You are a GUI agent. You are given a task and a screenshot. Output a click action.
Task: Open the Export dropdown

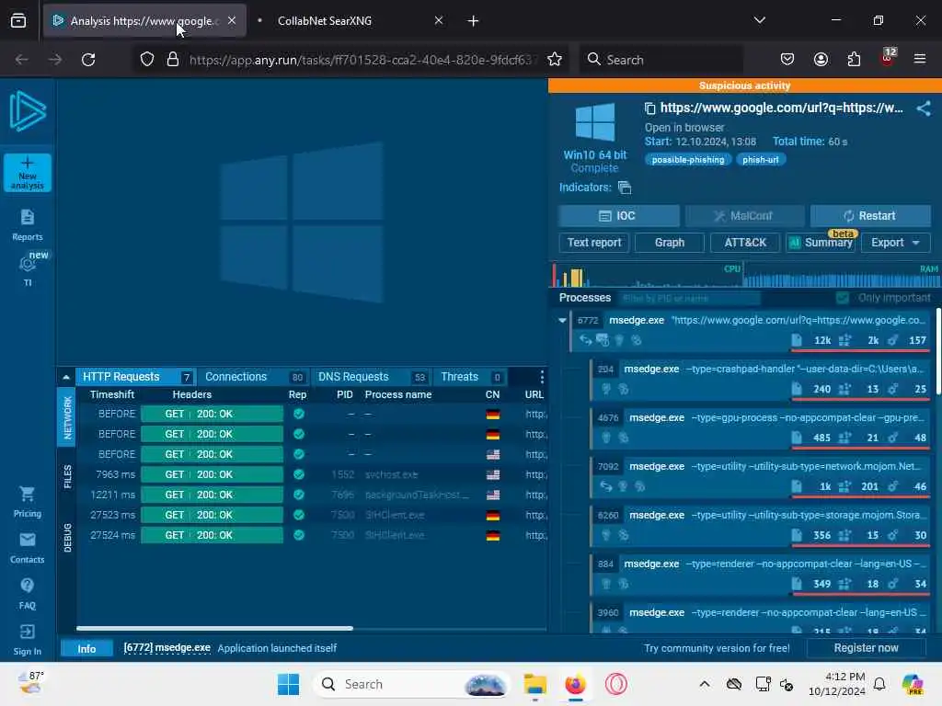(x=896, y=243)
